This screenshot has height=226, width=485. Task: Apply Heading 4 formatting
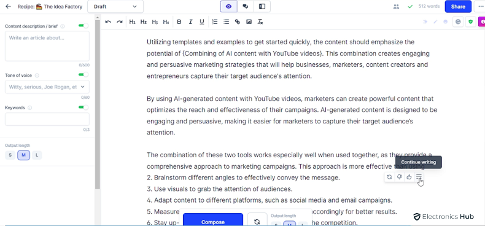(x=166, y=22)
